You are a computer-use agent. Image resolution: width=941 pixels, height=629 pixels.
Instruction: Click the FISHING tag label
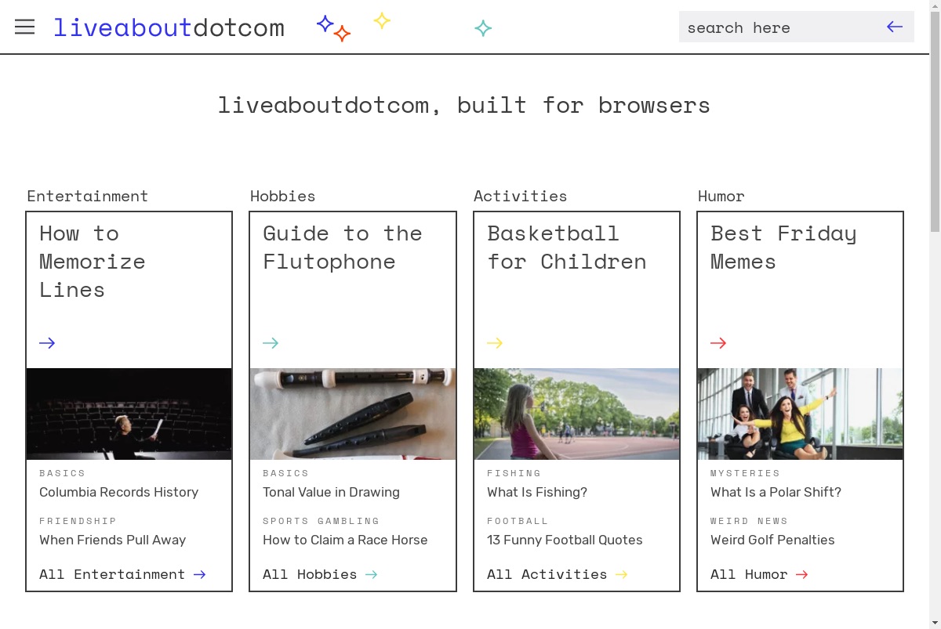pos(514,473)
